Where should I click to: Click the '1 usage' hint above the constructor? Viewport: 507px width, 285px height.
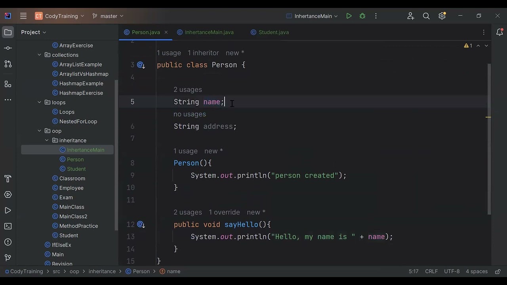[x=185, y=151]
